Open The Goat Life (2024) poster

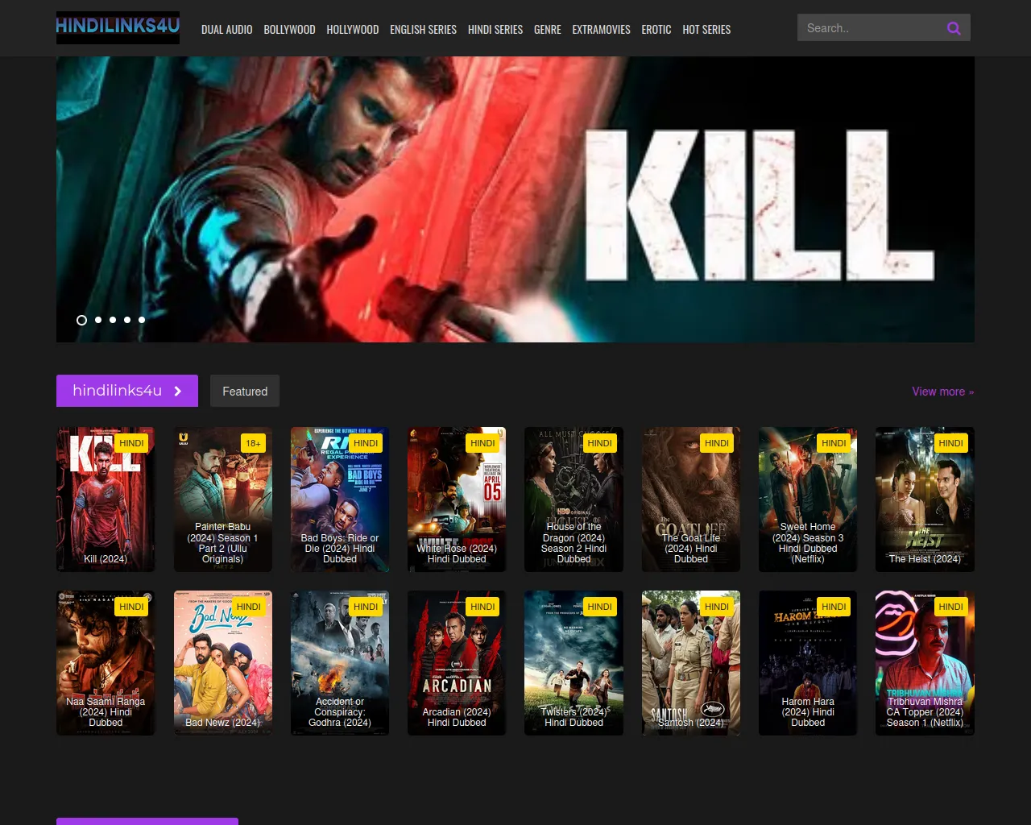[691, 500]
